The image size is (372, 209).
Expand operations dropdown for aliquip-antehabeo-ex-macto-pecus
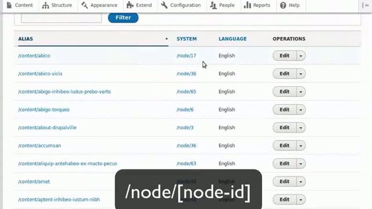click(301, 164)
